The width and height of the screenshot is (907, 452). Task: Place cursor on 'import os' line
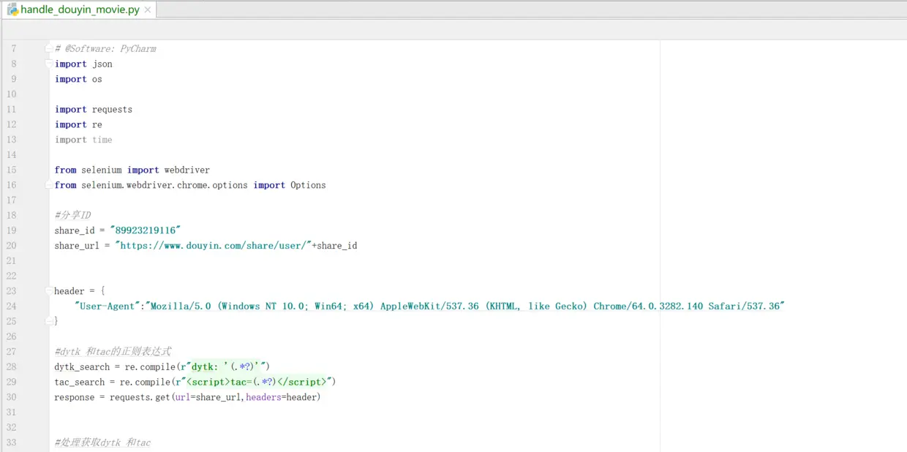click(78, 79)
